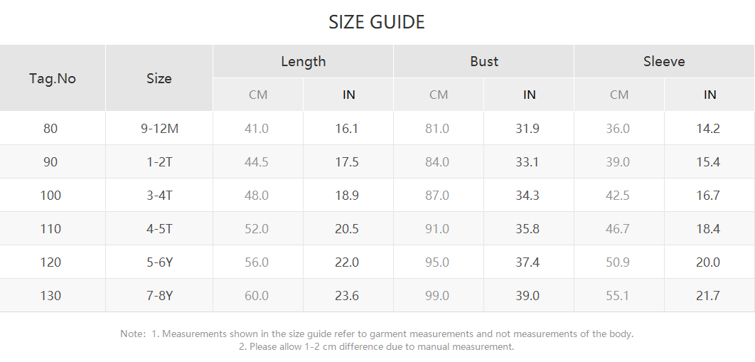
Task: Select the IN subheader under Sleeve
Action: point(710,95)
